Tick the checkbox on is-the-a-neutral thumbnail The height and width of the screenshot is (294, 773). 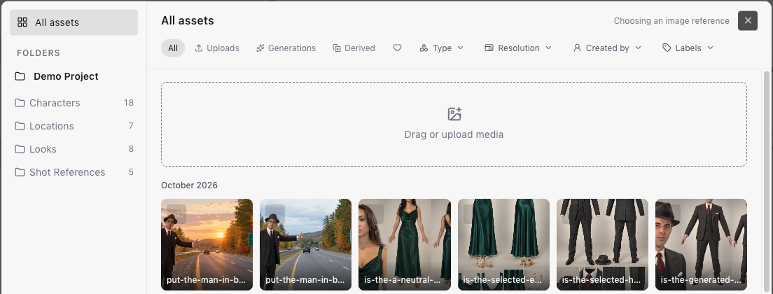(x=374, y=214)
